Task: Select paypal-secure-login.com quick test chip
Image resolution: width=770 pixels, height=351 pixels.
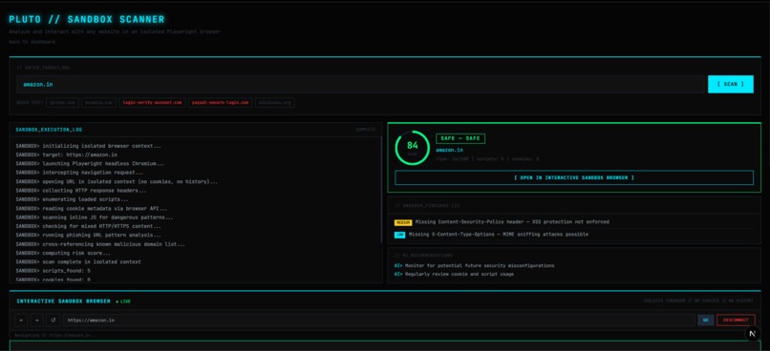Action: (x=221, y=103)
